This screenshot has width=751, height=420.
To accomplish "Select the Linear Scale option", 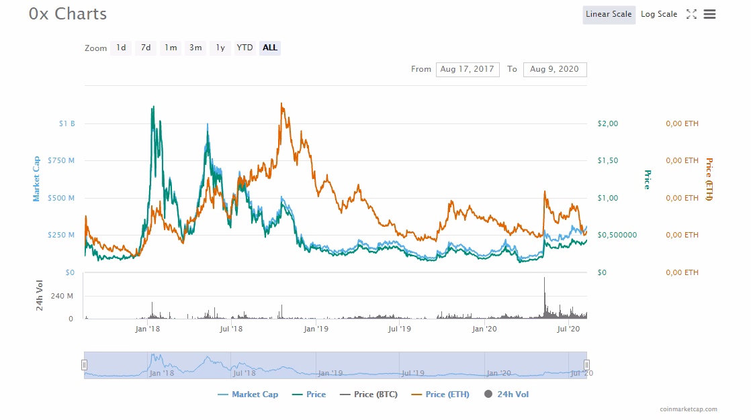I will tap(608, 14).
